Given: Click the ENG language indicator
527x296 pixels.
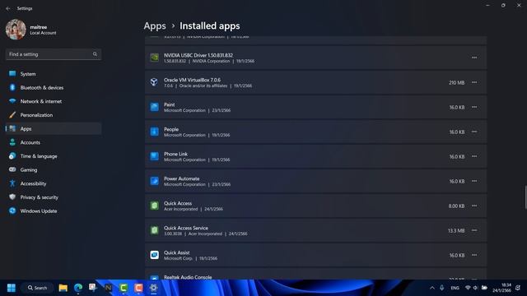Looking at the screenshot, I should (455, 288).
